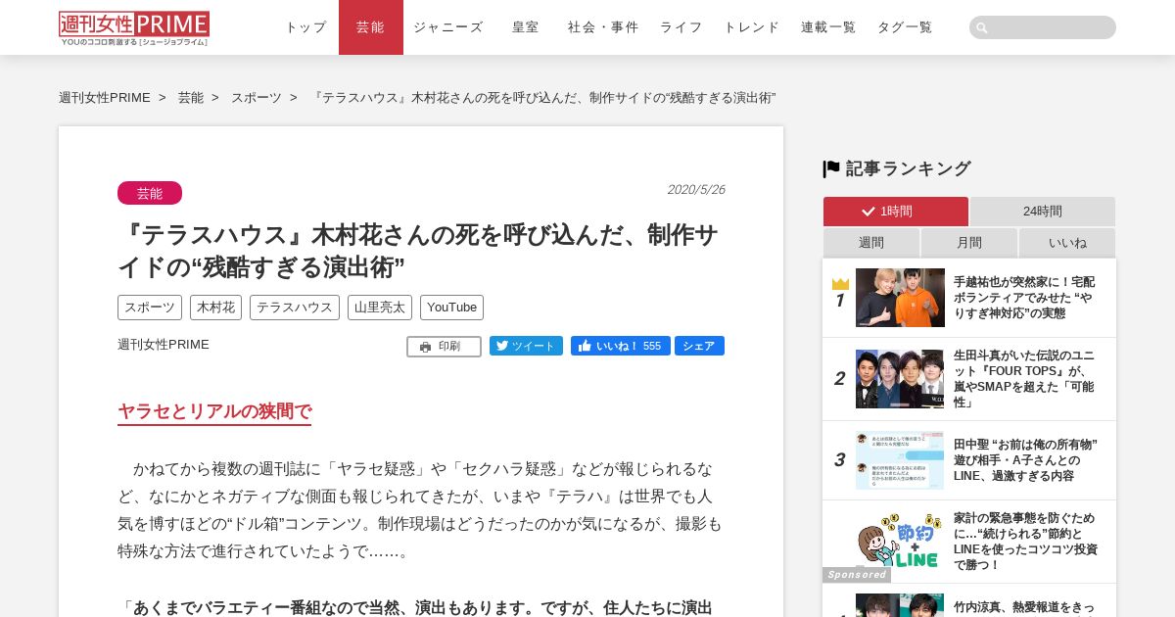Open the 皇室 navigation item
Image resolution: width=1175 pixels, height=617 pixels.
pos(526,27)
